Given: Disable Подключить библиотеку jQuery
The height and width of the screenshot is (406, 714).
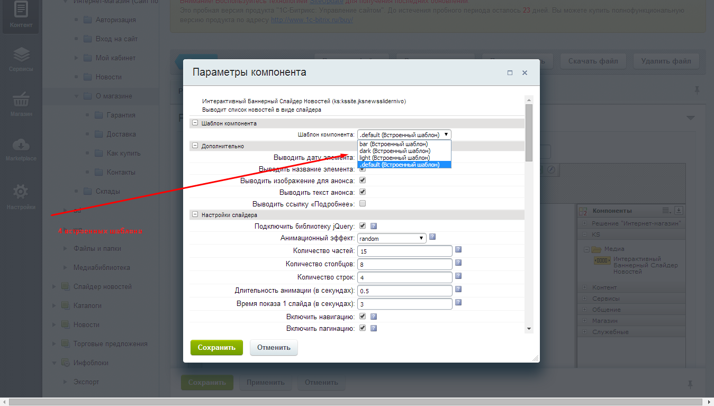Looking at the screenshot, I should pos(363,225).
